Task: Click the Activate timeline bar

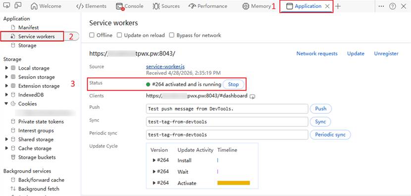Action: (234, 183)
